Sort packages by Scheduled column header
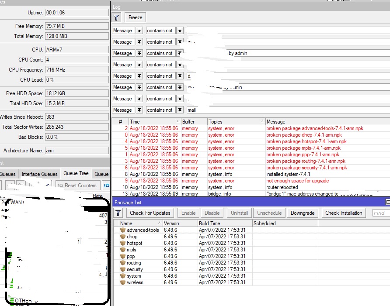This screenshot has height=306, width=390. coord(285,223)
